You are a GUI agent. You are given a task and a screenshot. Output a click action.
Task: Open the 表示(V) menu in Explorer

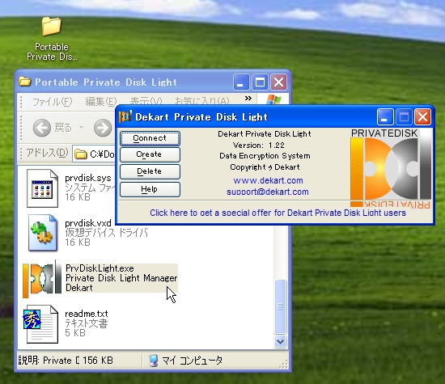pos(146,101)
